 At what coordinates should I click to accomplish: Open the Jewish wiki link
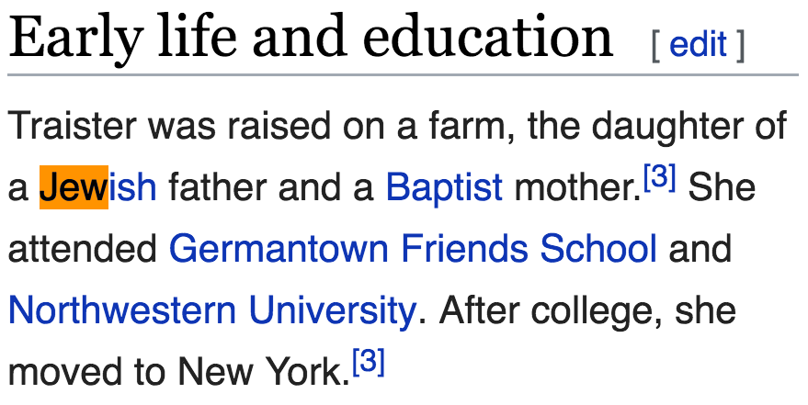pyautogui.click(x=132, y=187)
